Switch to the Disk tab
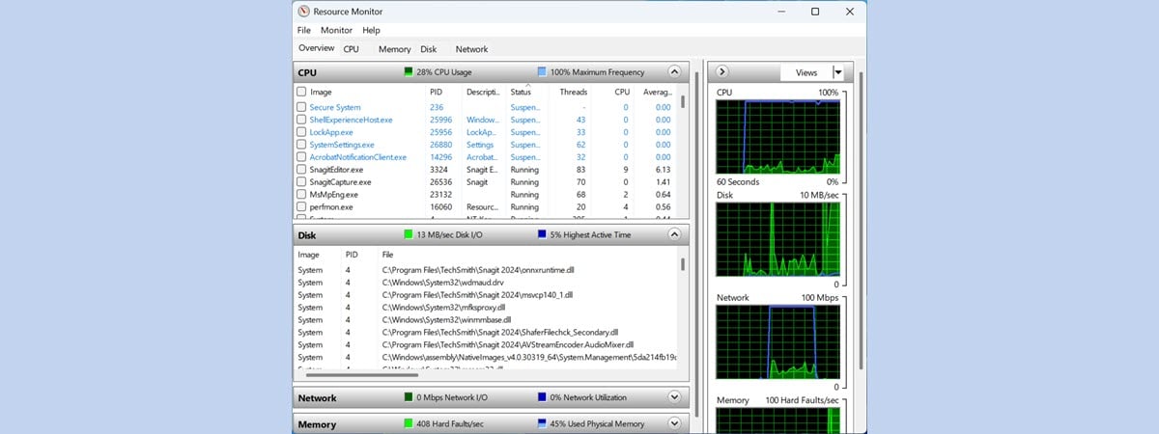Image resolution: width=1159 pixels, height=434 pixels. 429,49
